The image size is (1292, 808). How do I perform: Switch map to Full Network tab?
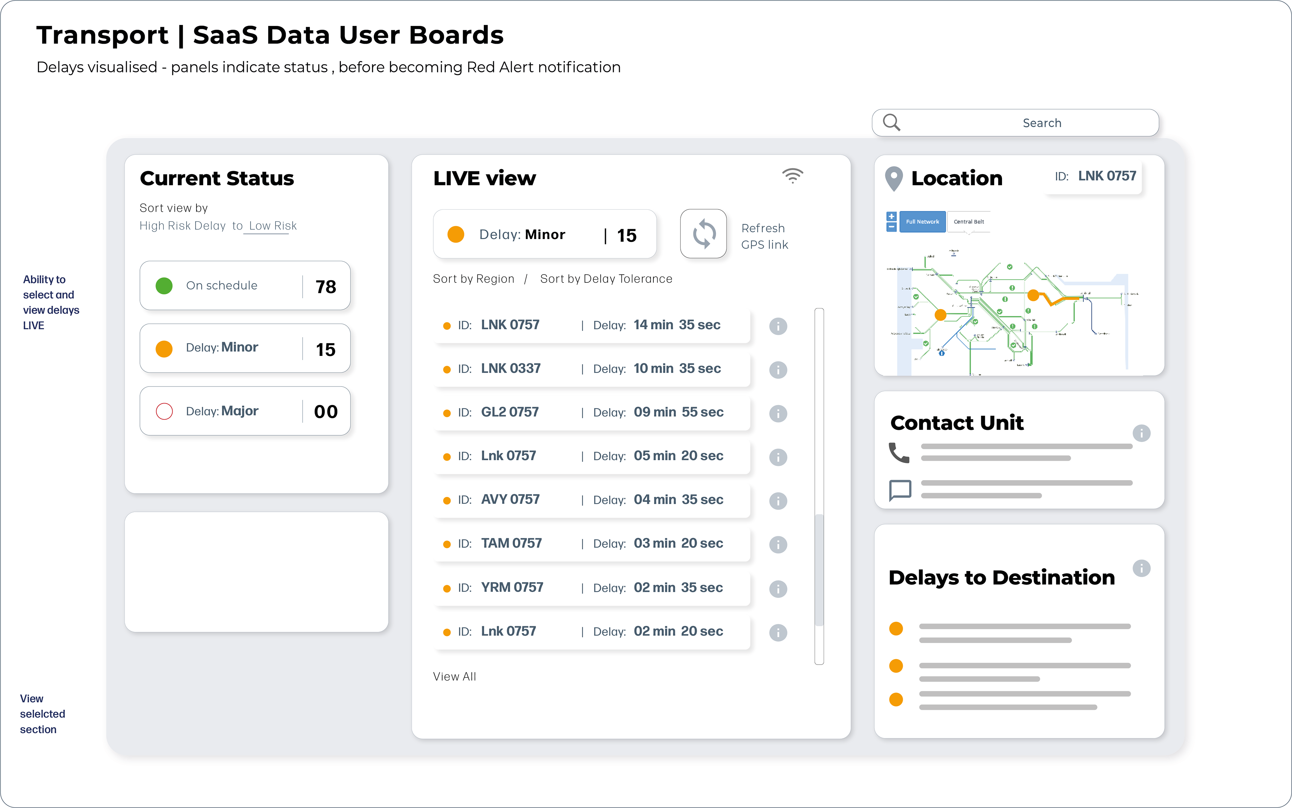pos(922,222)
